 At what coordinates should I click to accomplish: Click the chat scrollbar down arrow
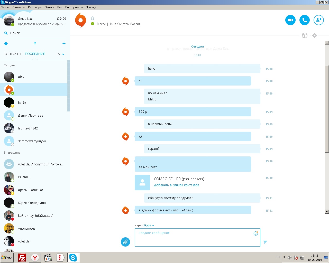click(x=327, y=212)
